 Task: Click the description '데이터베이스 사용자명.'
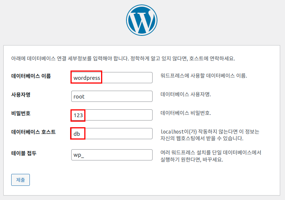(x=185, y=94)
